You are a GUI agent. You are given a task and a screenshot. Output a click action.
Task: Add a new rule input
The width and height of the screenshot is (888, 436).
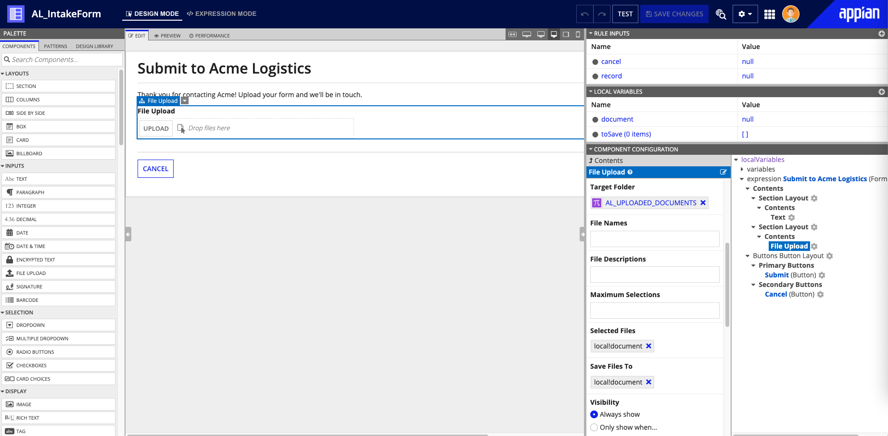882,34
